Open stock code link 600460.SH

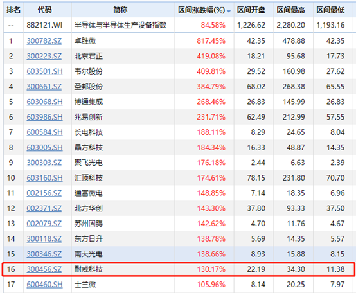pyautogui.click(x=44, y=285)
